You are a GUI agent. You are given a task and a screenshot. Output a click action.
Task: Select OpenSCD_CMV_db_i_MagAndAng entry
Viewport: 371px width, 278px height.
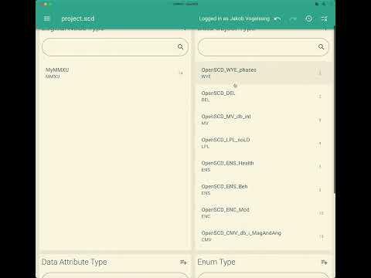point(264,236)
